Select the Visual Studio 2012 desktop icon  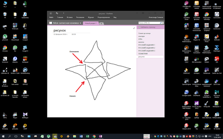coord(197,105)
